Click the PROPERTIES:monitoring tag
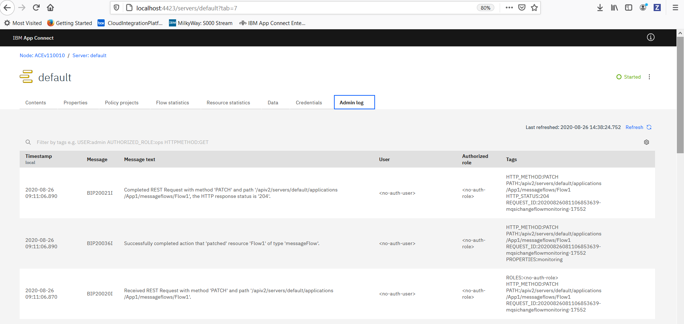Screen dimensions: 684x324 point(534,259)
